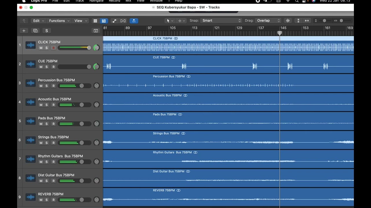The height and width of the screenshot is (208, 371).
Task: Click the playhead marker in ruler
Action: click(x=280, y=33)
